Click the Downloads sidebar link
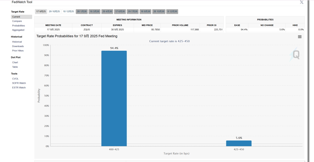The height and width of the screenshot is (162, 314). click(18, 46)
